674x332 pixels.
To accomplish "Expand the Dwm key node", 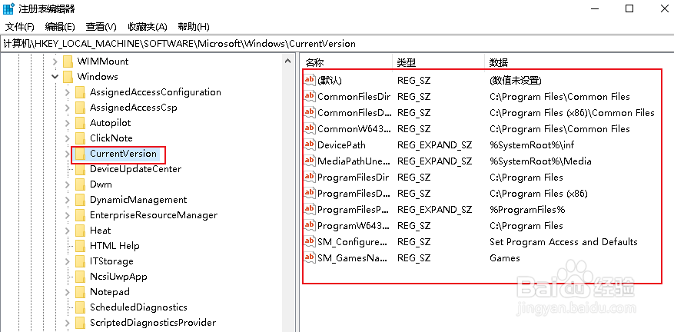I will (68, 184).
